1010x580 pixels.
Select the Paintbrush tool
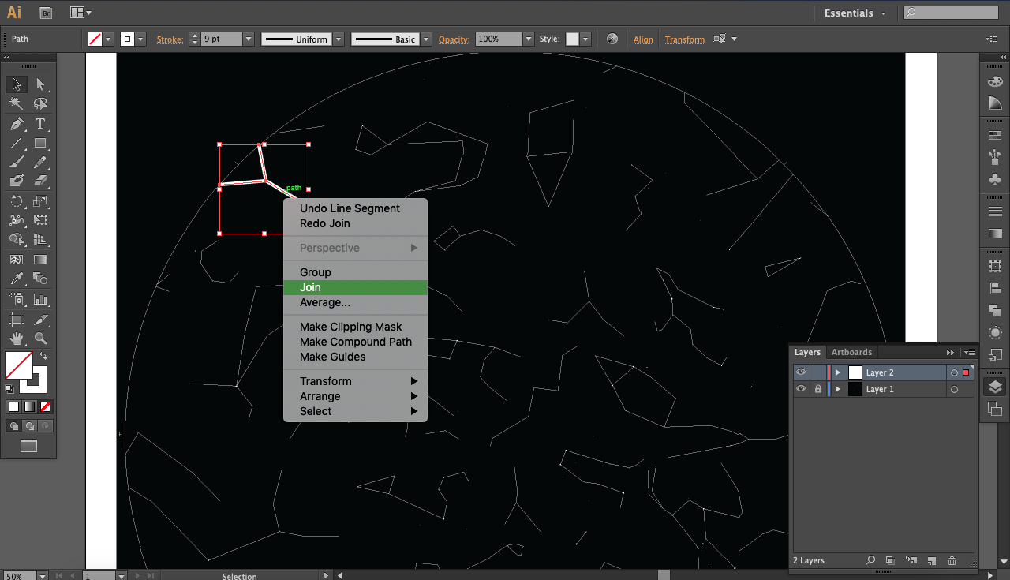17,162
